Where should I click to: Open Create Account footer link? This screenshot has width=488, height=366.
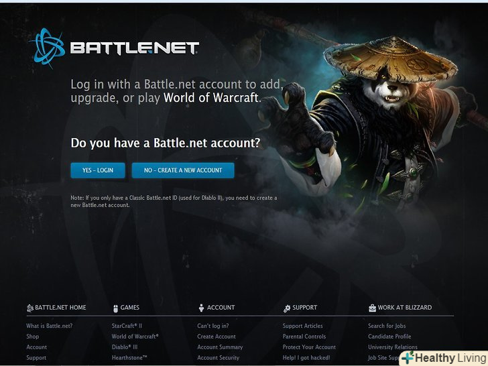pos(217,337)
